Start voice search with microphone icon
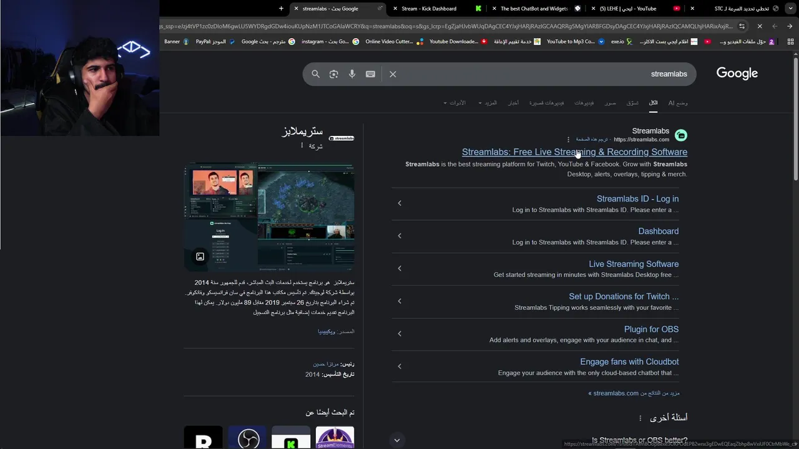 coord(352,74)
